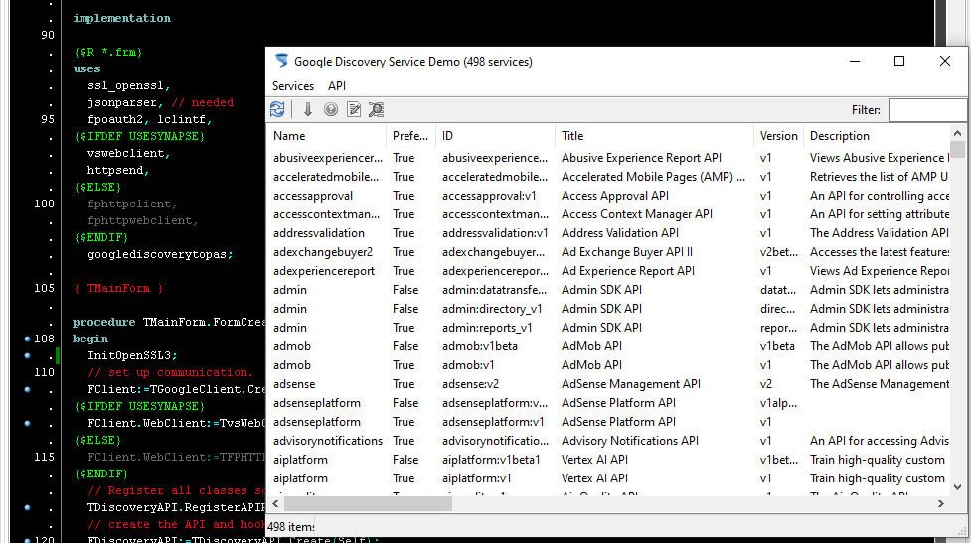The height and width of the screenshot is (543, 971).
Task: Click the Ad Experience Report API title
Action: (628, 271)
